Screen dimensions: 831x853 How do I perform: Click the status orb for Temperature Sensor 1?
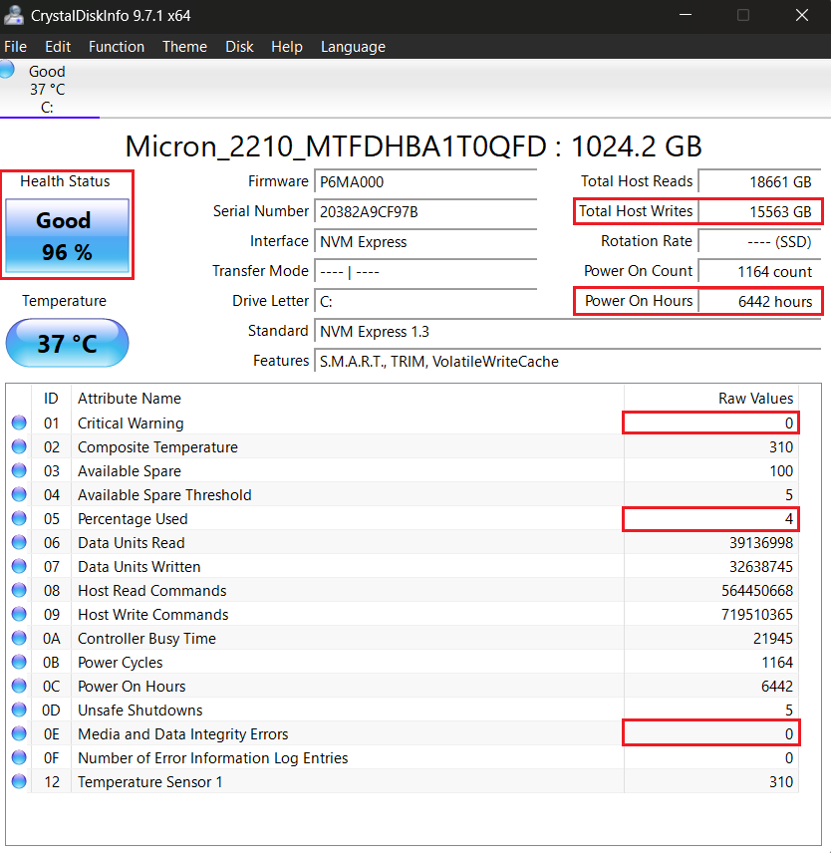pos(19,782)
